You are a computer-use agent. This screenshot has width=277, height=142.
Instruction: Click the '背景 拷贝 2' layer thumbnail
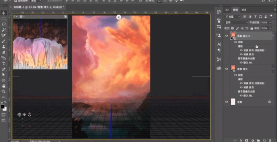coord(233,36)
